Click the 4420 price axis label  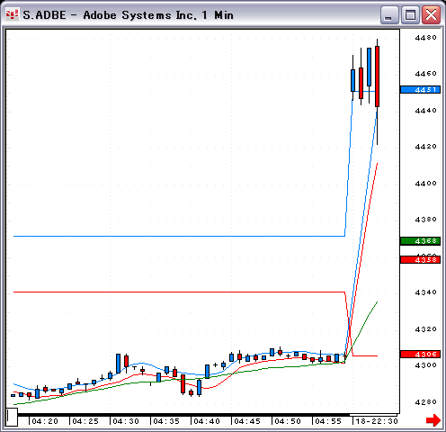click(425, 146)
